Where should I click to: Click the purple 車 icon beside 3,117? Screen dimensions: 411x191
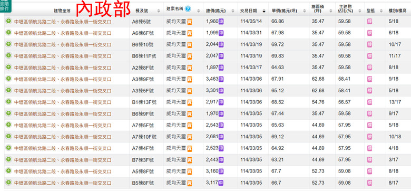[x=221, y=183]
